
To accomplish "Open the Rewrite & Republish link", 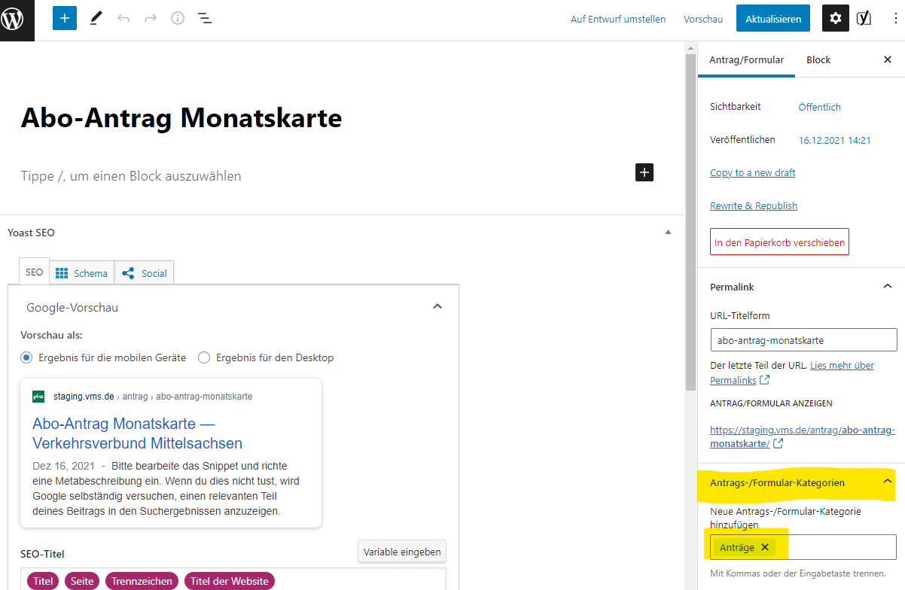I will tap(753, 205).
